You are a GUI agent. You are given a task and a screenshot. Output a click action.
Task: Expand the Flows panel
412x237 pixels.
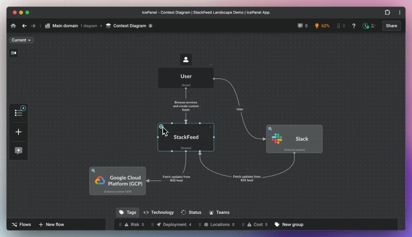click(21, 224)
